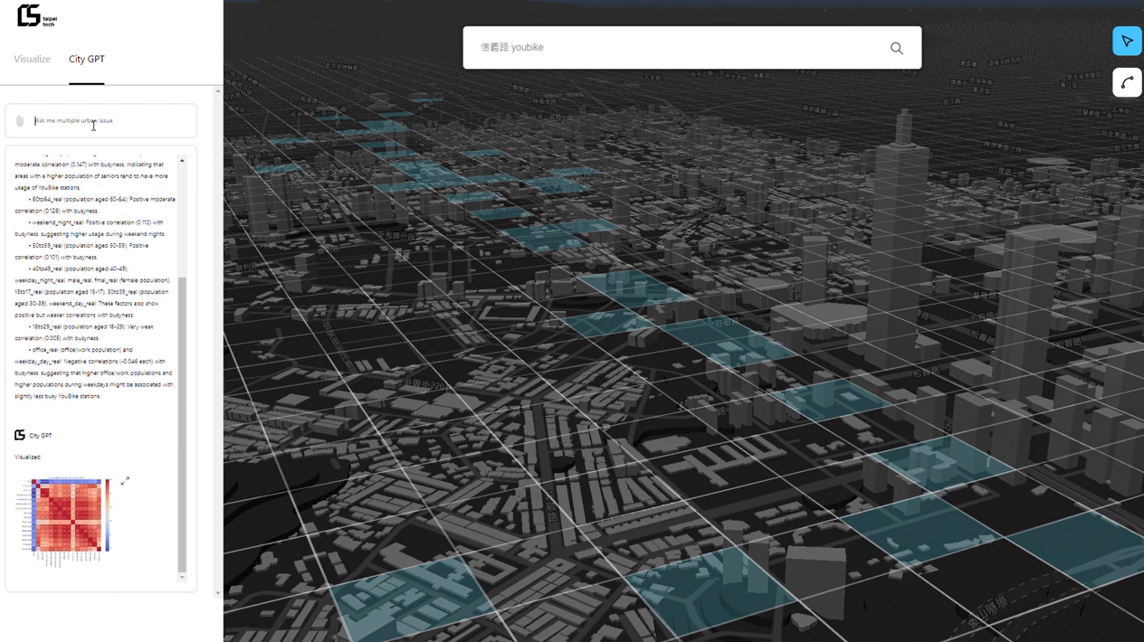The height and width of the screenshot is (642, 1144).
Task: Click the paperclip attachment icon
Action: (x=20, y=121)
